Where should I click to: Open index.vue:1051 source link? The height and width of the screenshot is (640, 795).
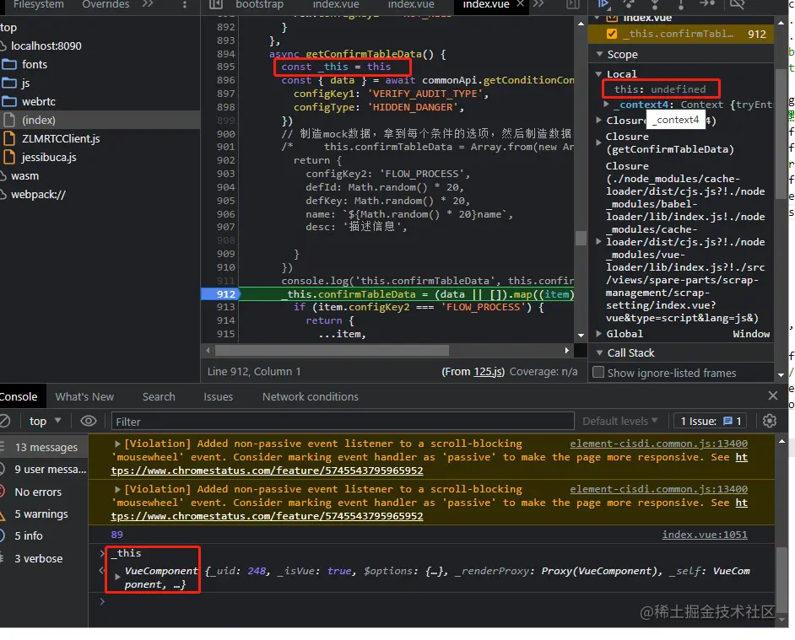click(x=704, y=535)
